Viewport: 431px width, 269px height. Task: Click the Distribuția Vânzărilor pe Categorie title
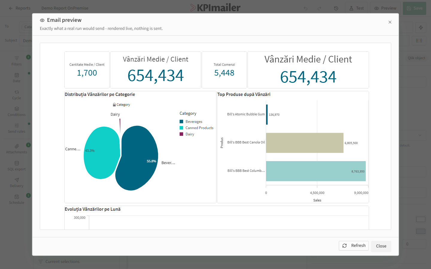100,94
